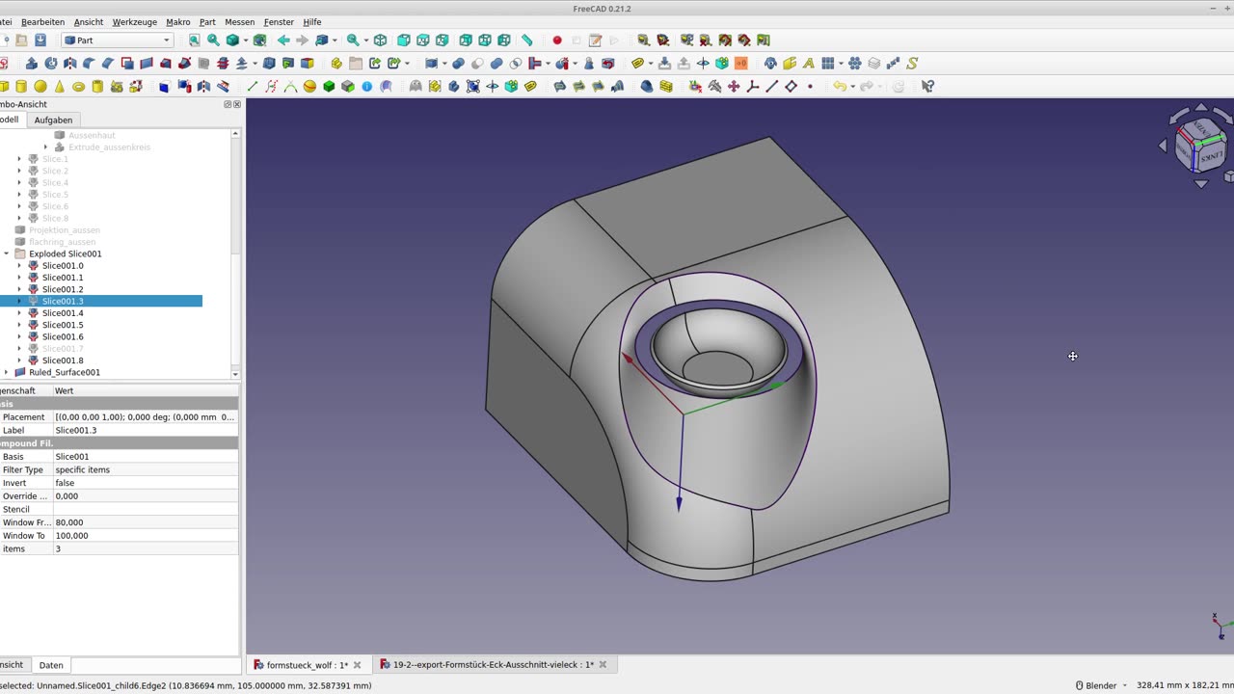Open the Messen menu
Image resolution: width=1234 pixels, height=694 pixels.
[x=240, y=21]
